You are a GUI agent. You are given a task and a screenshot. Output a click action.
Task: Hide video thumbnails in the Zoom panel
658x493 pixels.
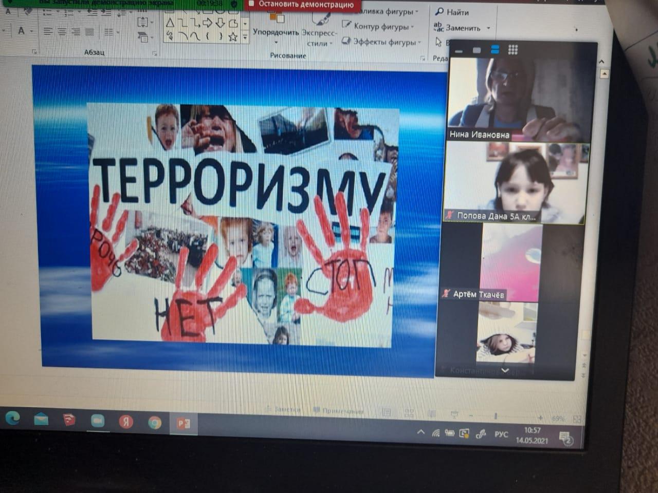[459, 51]
